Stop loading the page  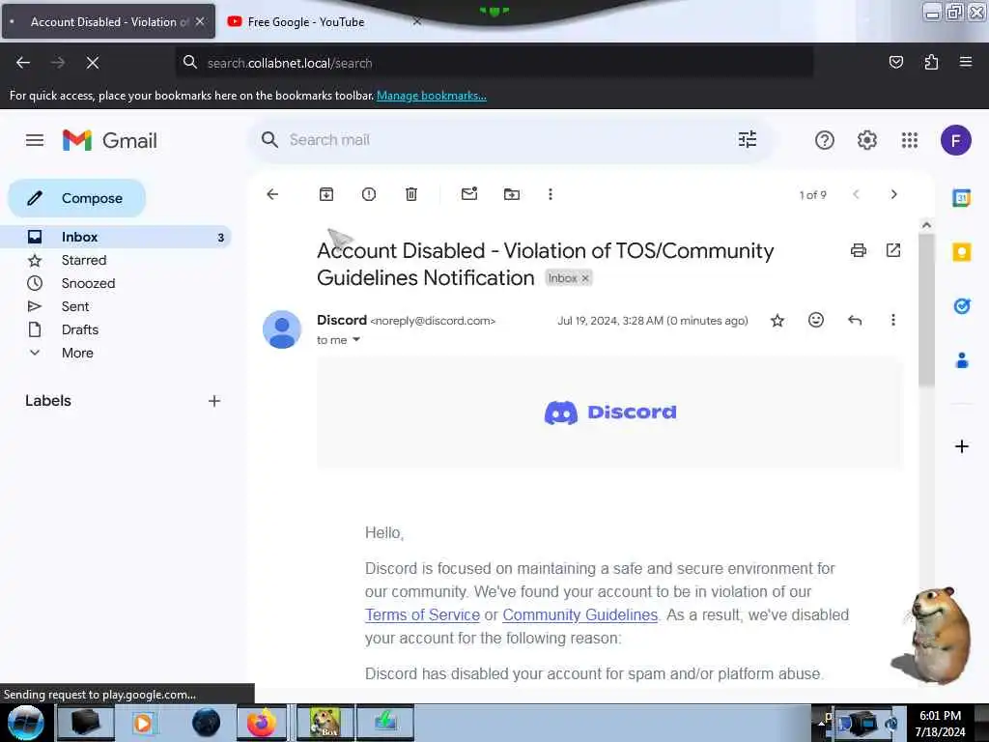coord(92,63)
